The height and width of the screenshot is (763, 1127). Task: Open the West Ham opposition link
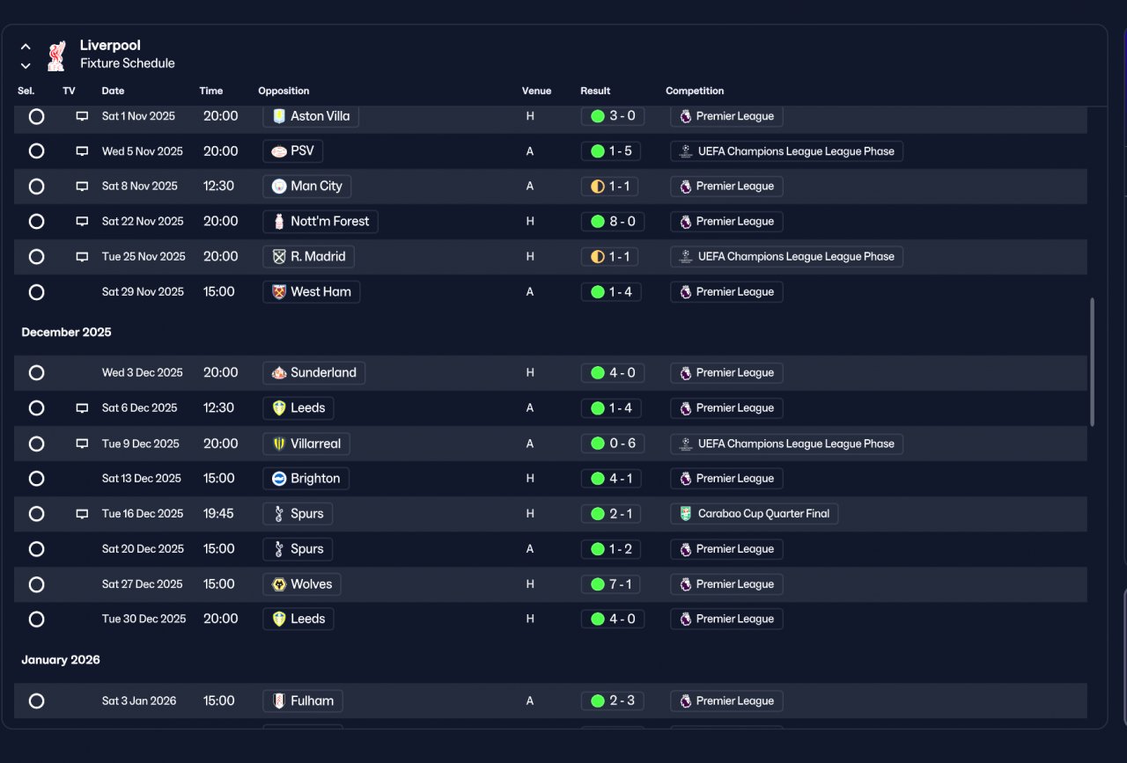tap(312, 292)
